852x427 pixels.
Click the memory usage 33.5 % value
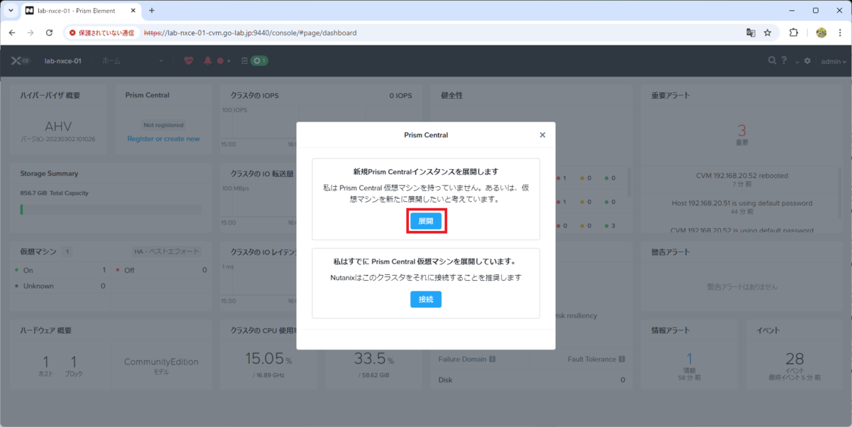(373, 358)
